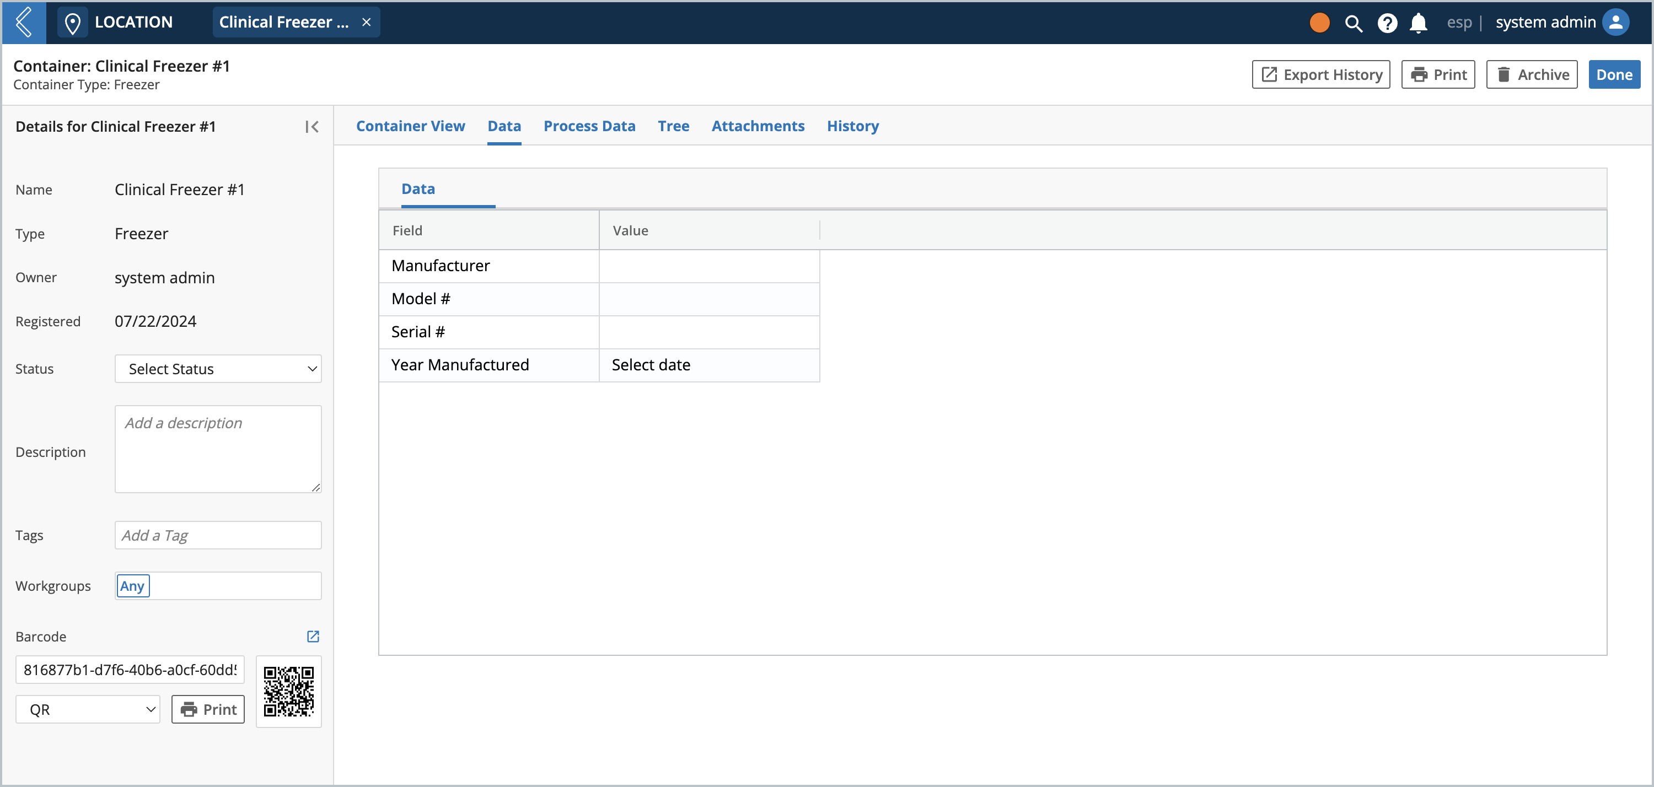Select the Data main tab
The image size is (1654, 787).
click(504, 126)
